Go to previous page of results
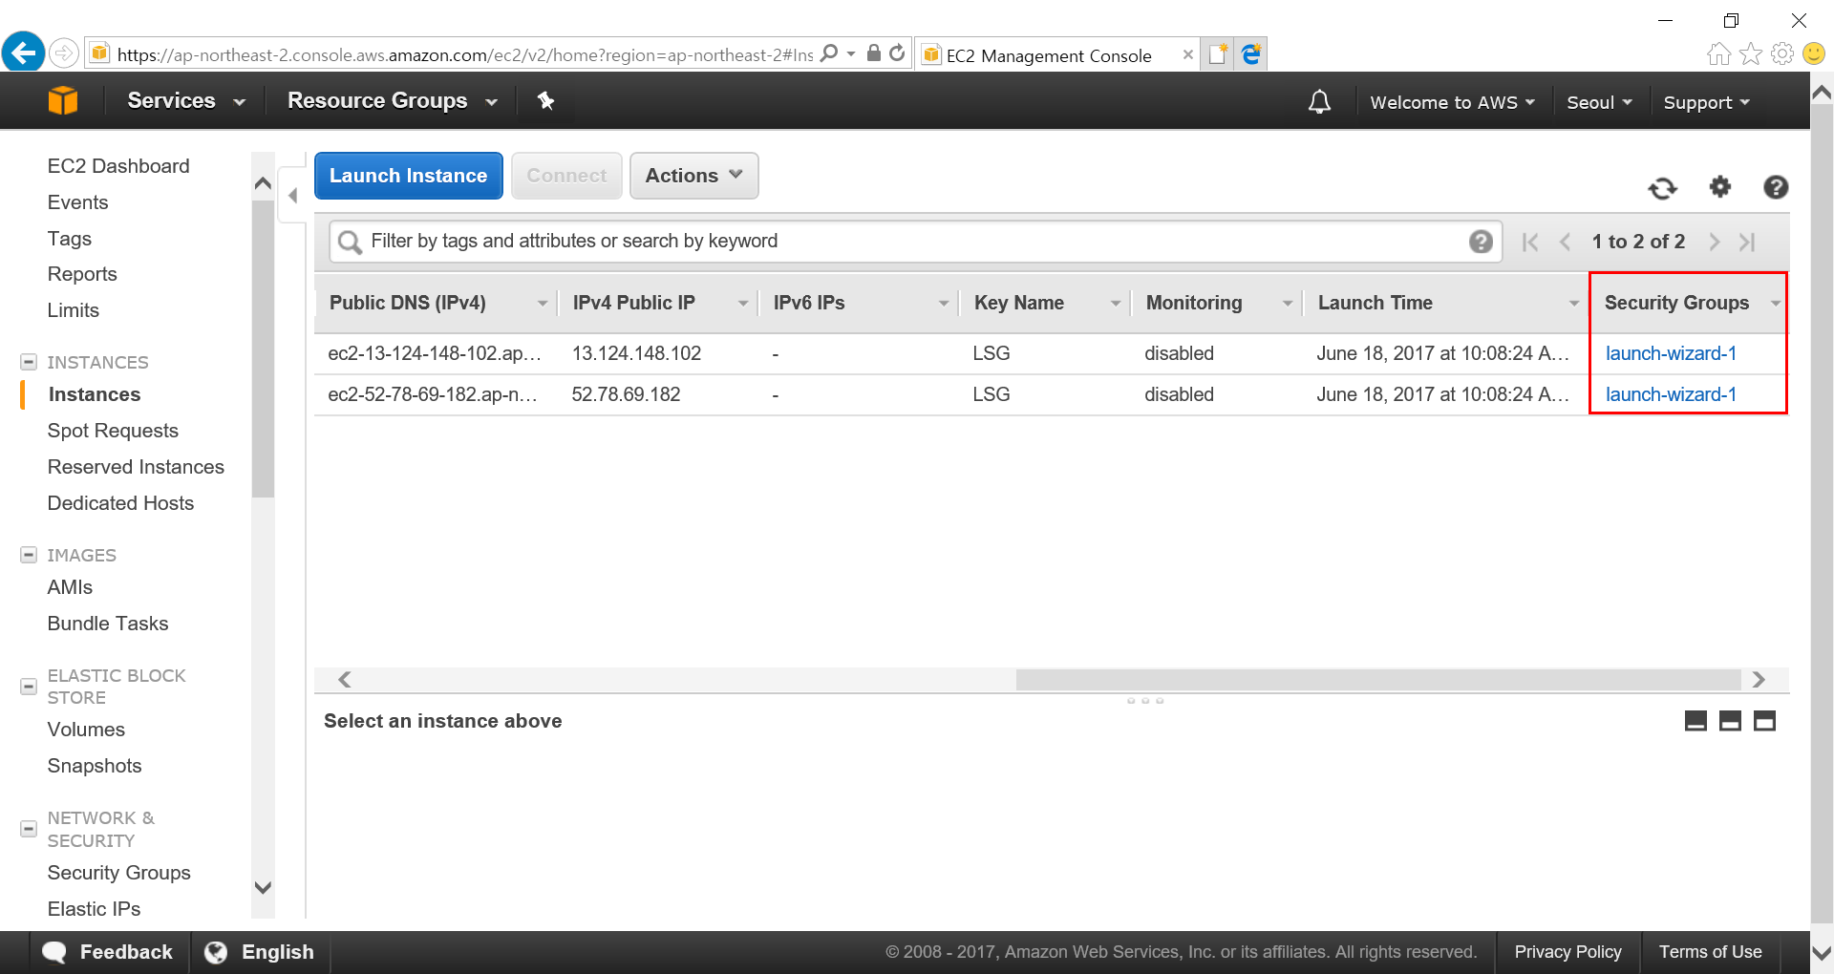Screen dimensions: 1834x974 (x=1565, y=242)
